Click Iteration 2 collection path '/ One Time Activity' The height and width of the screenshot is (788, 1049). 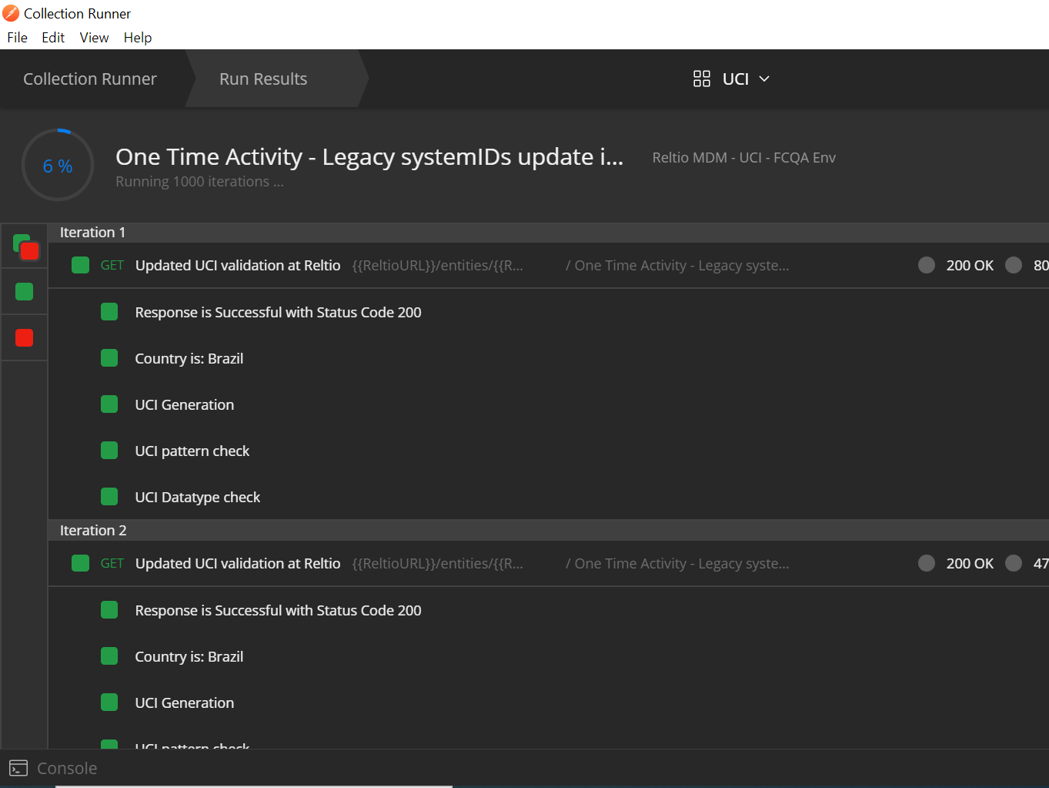coord(677,564)
